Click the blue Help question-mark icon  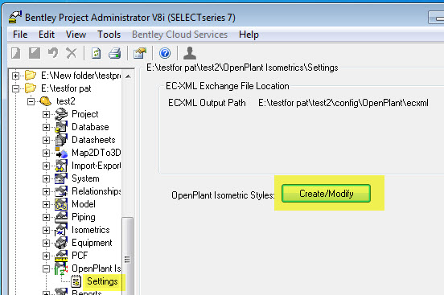[x=165, y=53]
